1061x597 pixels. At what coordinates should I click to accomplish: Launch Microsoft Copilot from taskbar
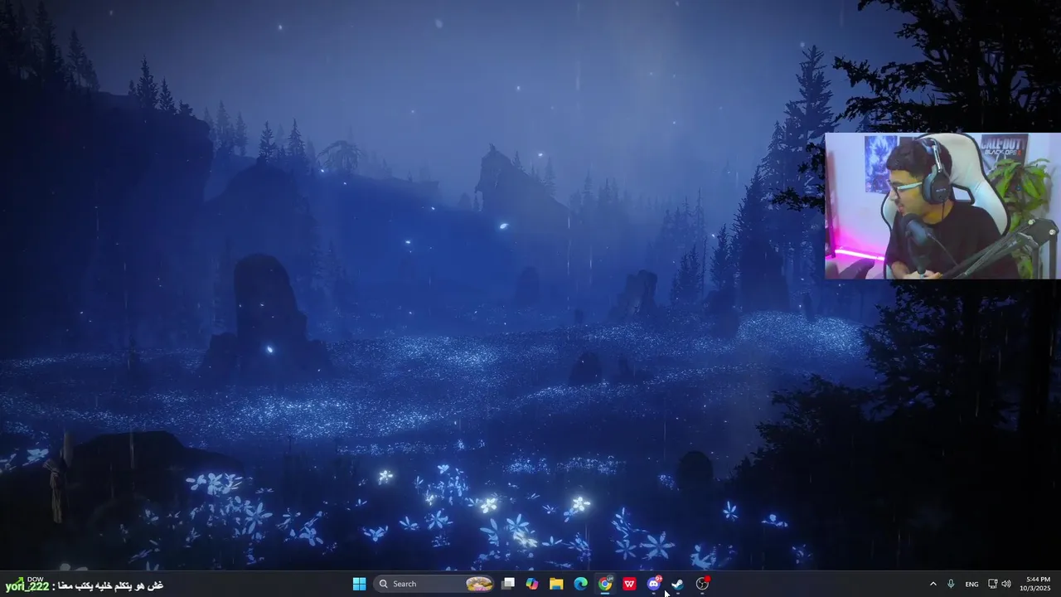[532, 584]
